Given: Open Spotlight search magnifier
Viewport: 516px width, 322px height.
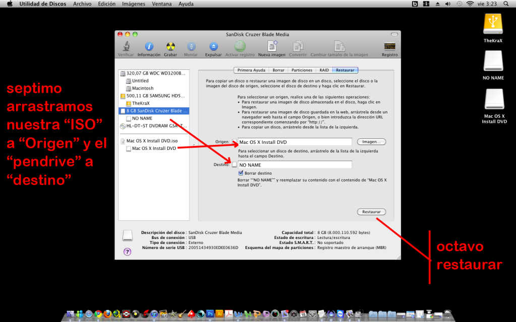Looking at the screenshot, I should click(506, 4).
